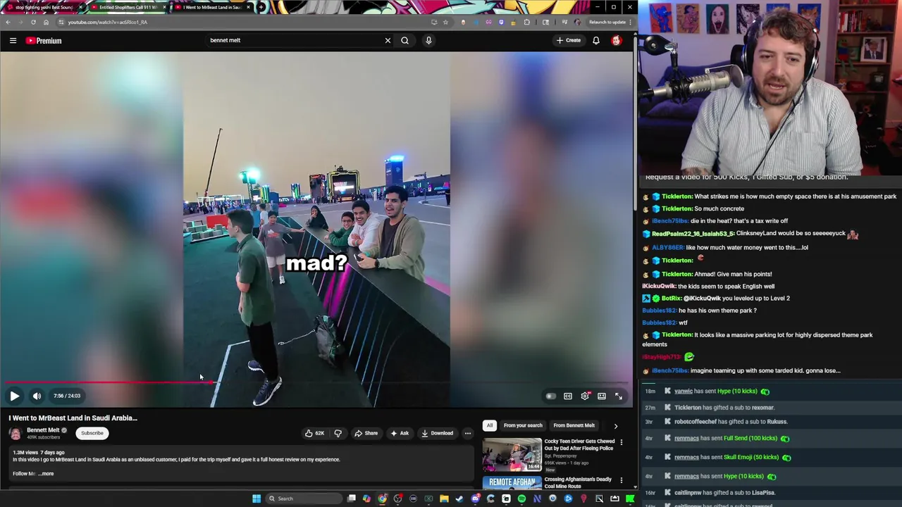Turn on closed captions

coord(568,396)
